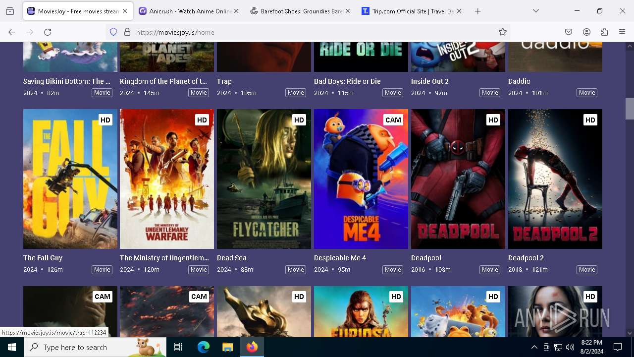Close the Anicrush tab
Viewport: 634px width, 357px height.
tap(236, 11)
